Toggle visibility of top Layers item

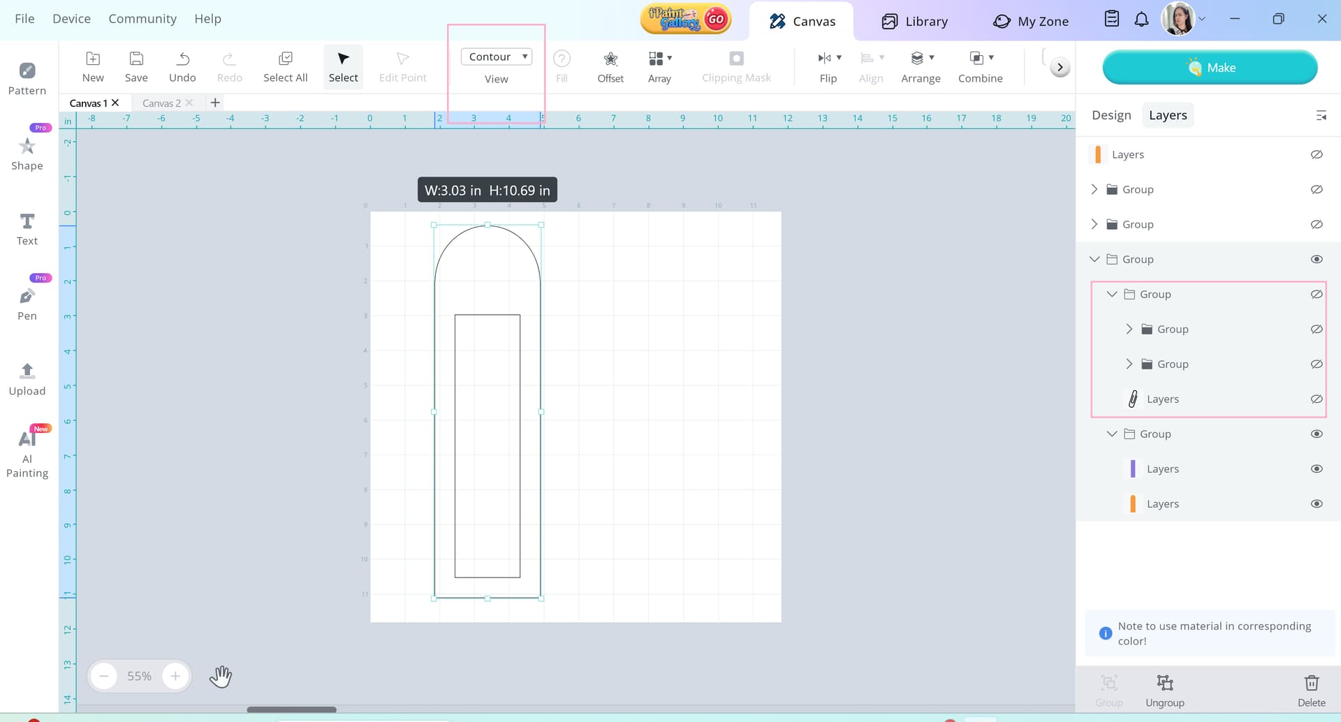click(1316, 154)
